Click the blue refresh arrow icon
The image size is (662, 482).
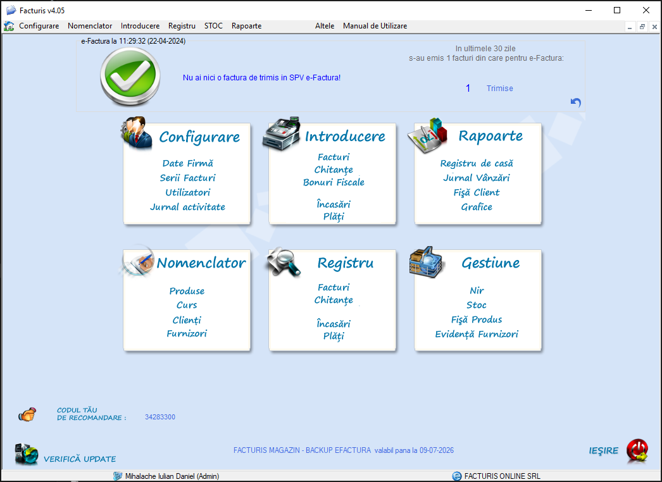pos(575,102)
